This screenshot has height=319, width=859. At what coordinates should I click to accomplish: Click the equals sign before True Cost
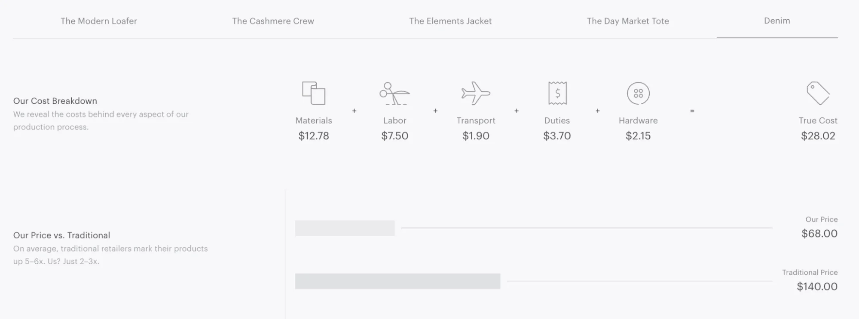(x=692, y=111)
